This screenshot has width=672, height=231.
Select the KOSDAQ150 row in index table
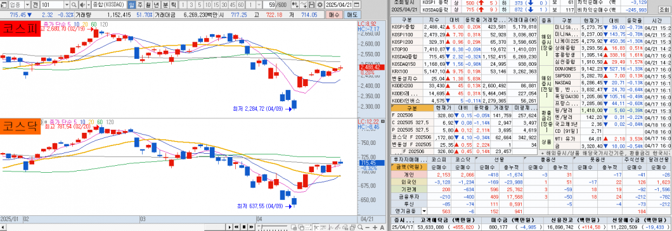[465, 63]
